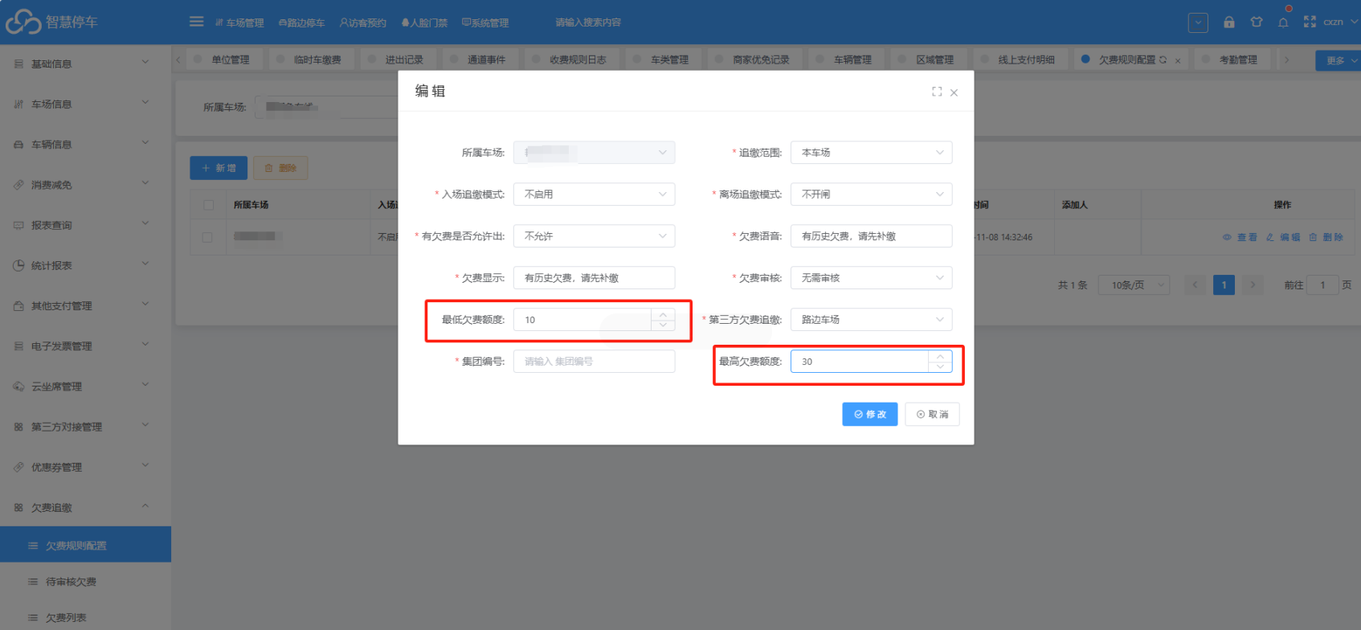Viewport: 1361px width, 630px height.
Task: Click the 欠费语音 input field
Action: click(x=872, y=236)
